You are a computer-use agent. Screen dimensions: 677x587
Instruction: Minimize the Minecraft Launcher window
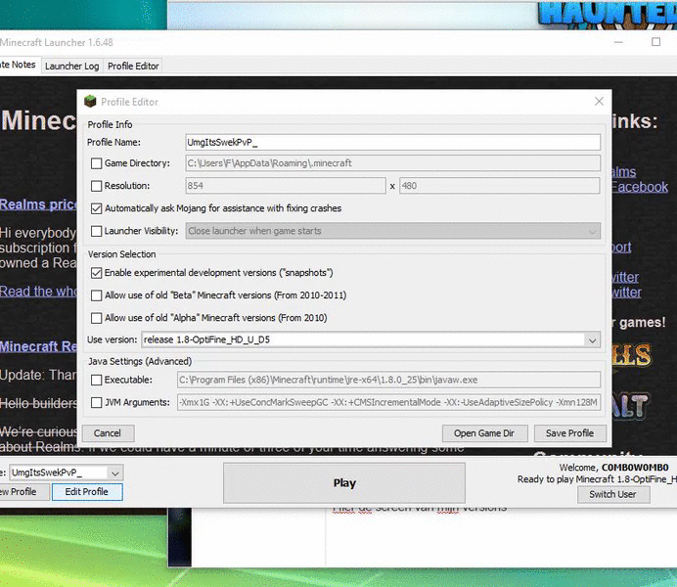click(x=618, y=42)
